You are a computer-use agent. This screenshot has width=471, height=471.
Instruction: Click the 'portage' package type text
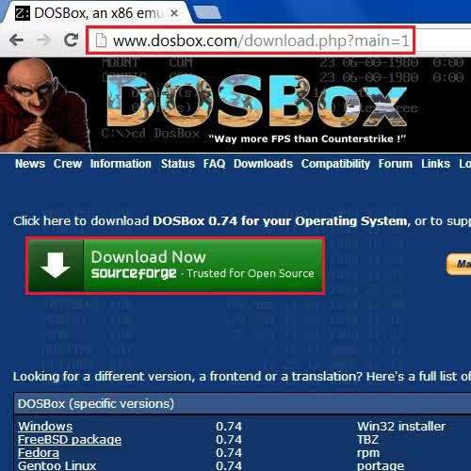[x=381, y=466]
